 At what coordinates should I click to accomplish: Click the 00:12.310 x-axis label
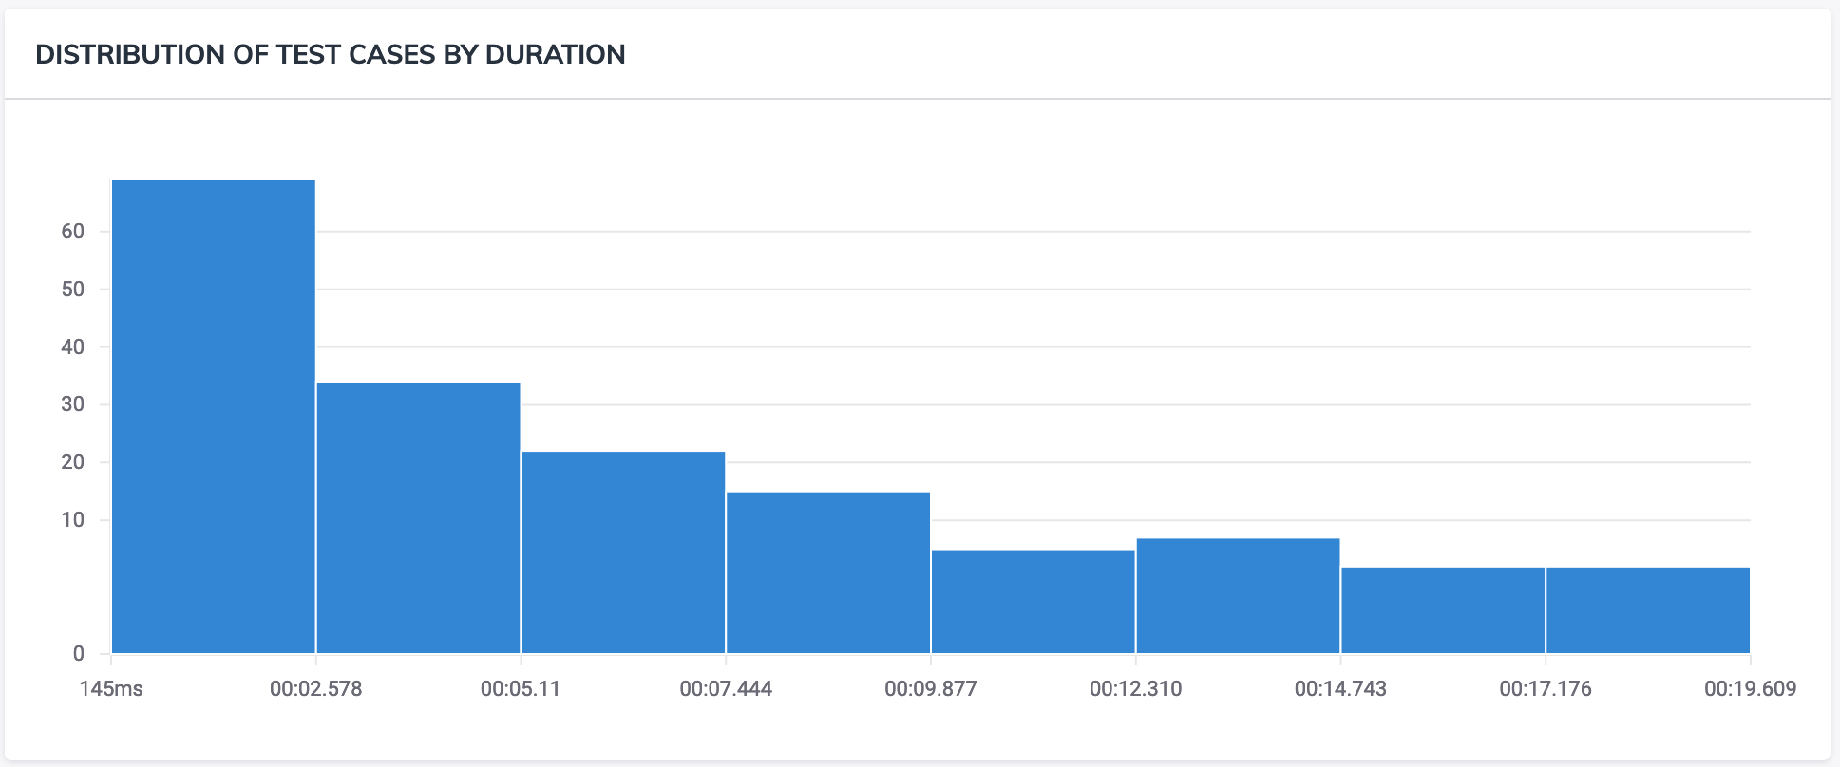pyautogui.click(x=1136, y=689)
